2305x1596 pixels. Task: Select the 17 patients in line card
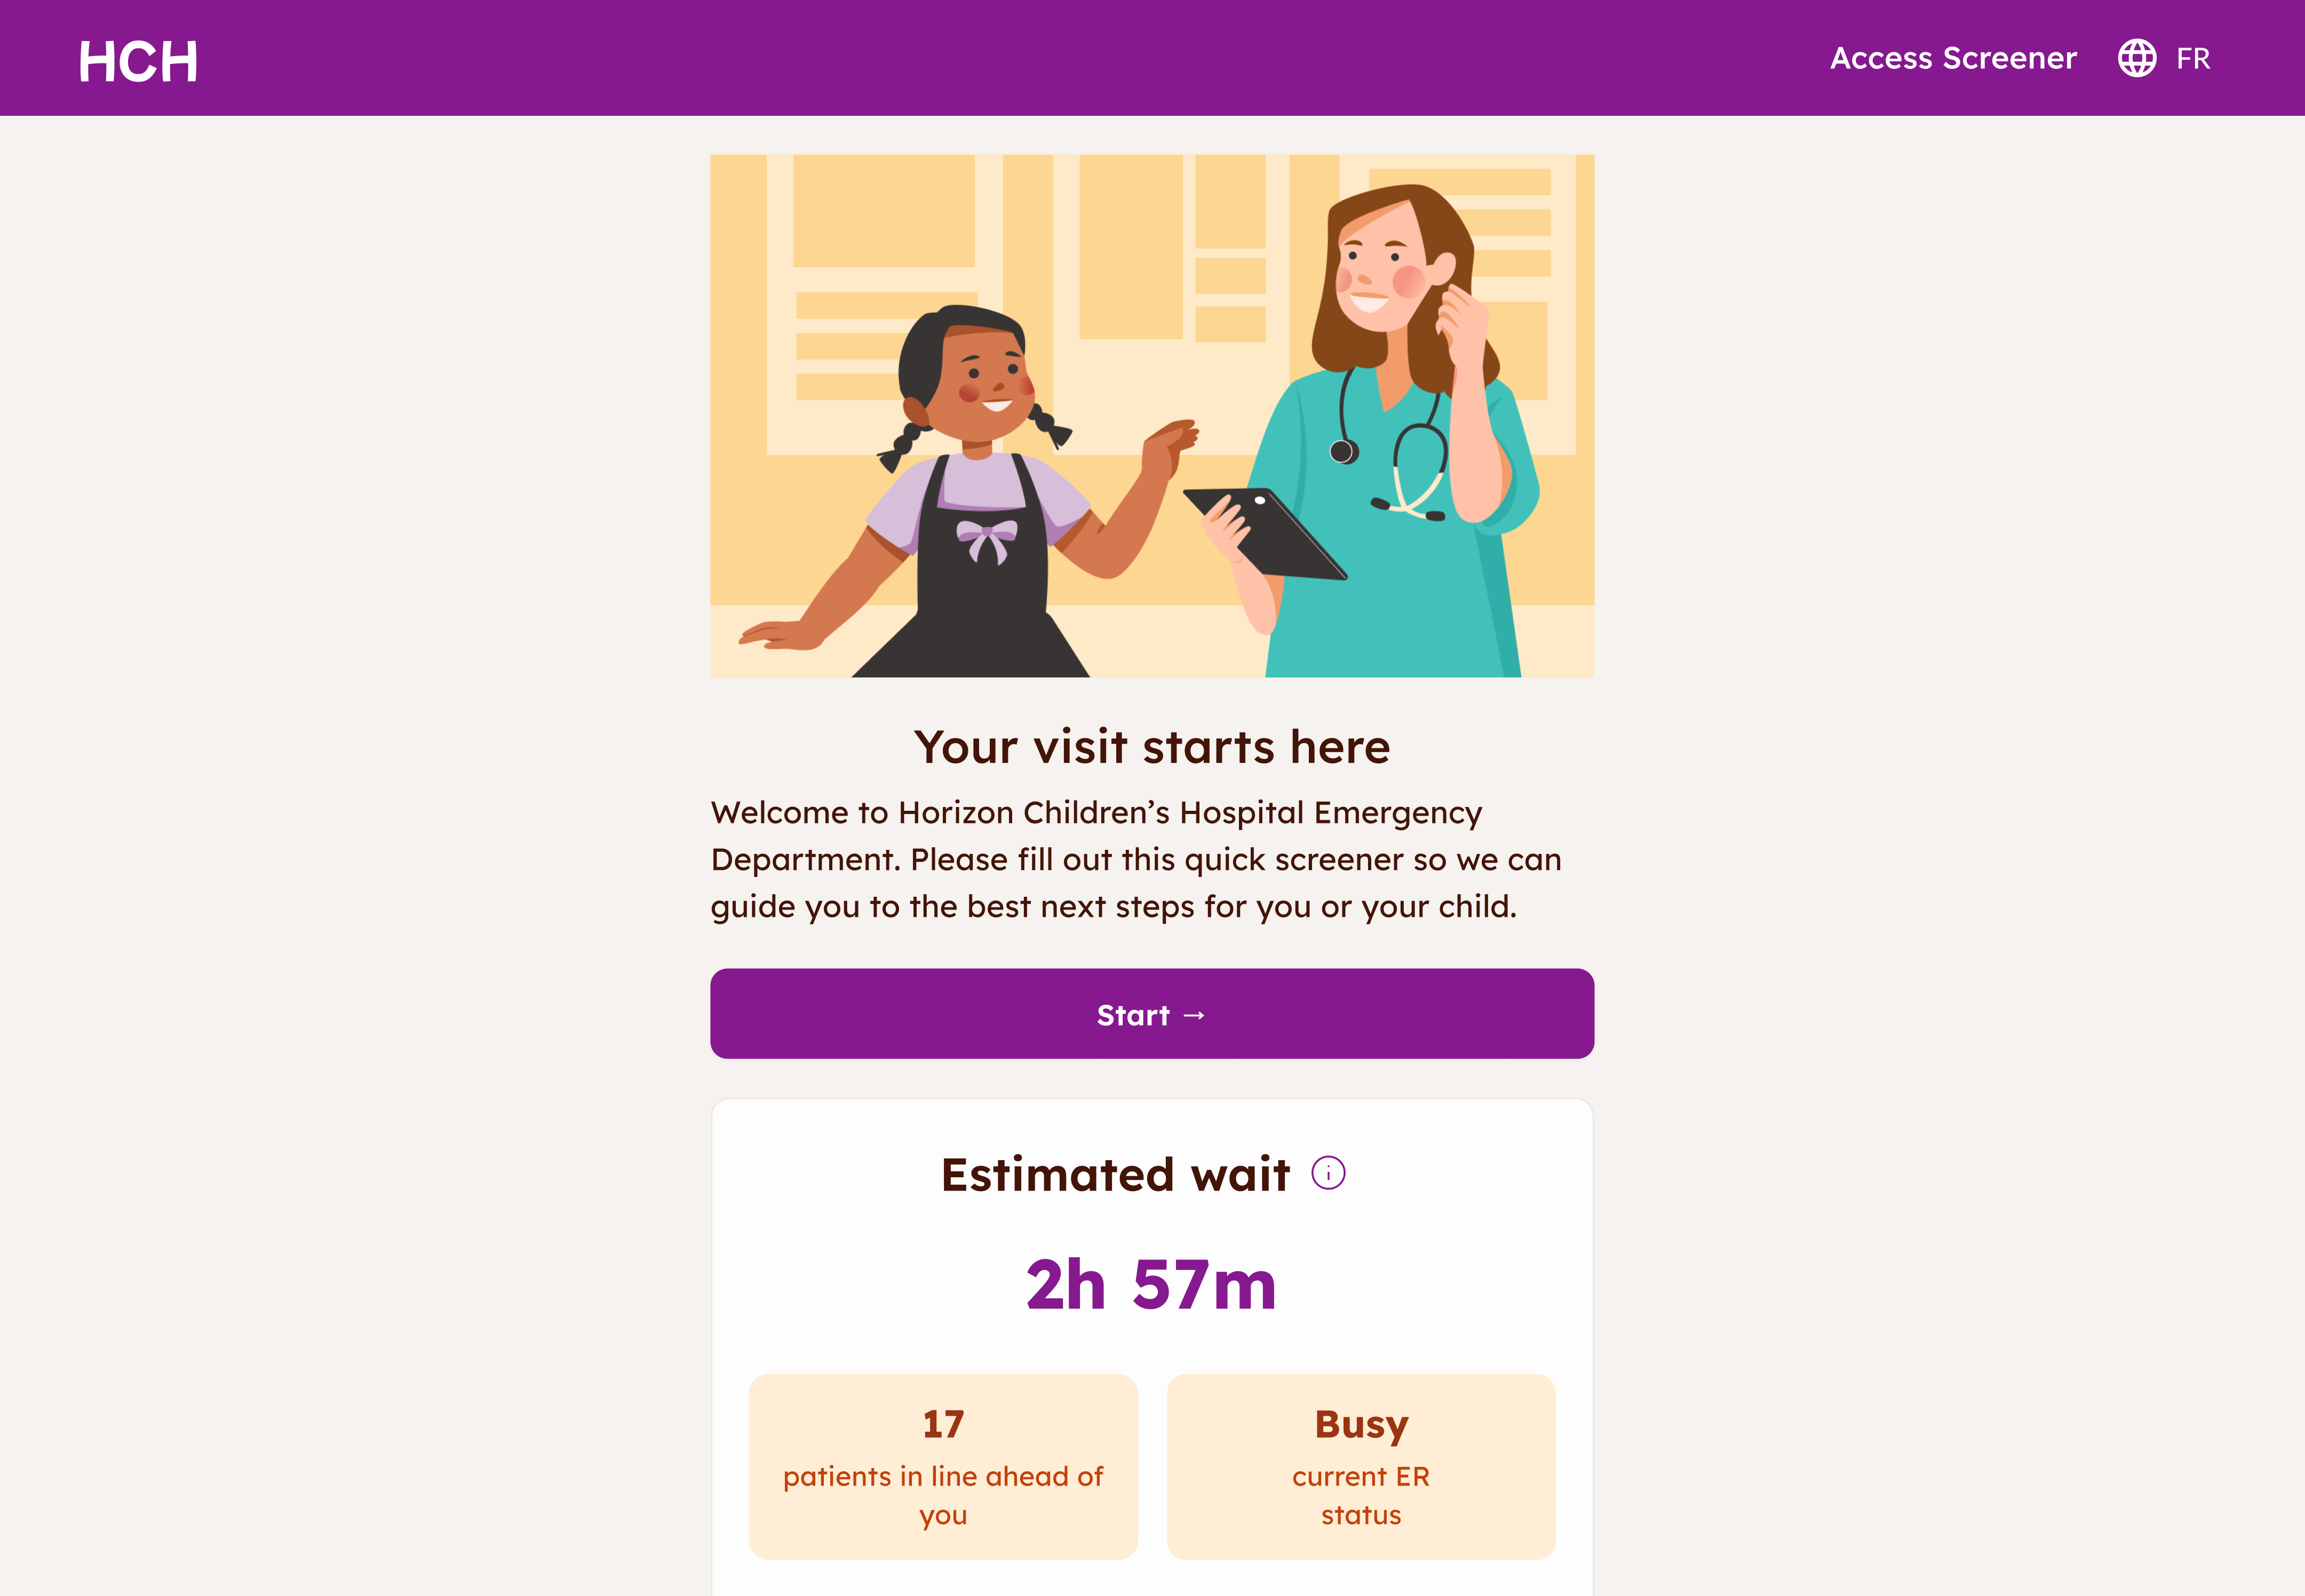[x=943, y=1466]
